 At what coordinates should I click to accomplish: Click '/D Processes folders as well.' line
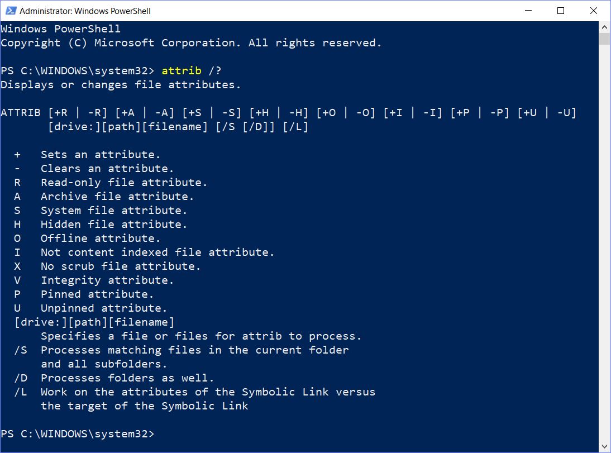click(x=114, y=378)
